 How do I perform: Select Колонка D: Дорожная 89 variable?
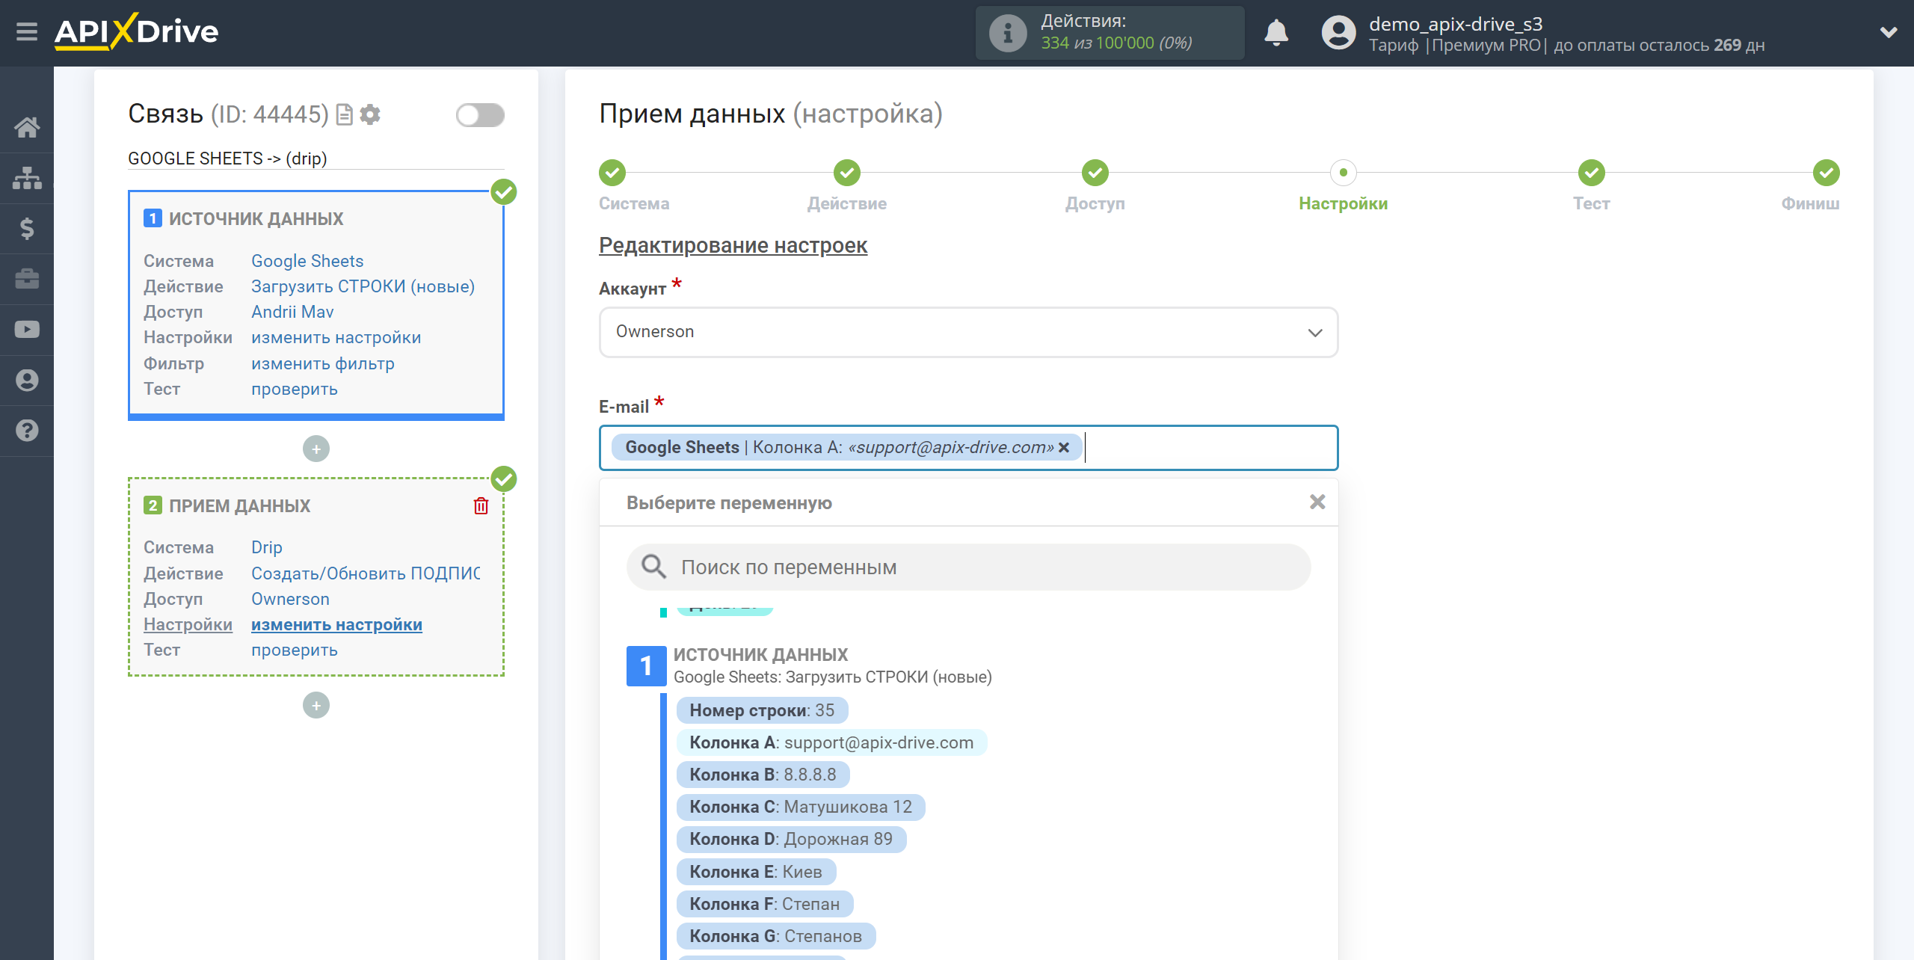[791, 839]
